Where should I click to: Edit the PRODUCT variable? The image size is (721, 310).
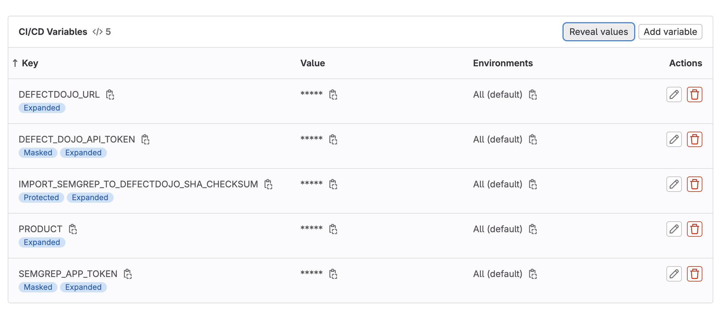(x=674, y=229)
